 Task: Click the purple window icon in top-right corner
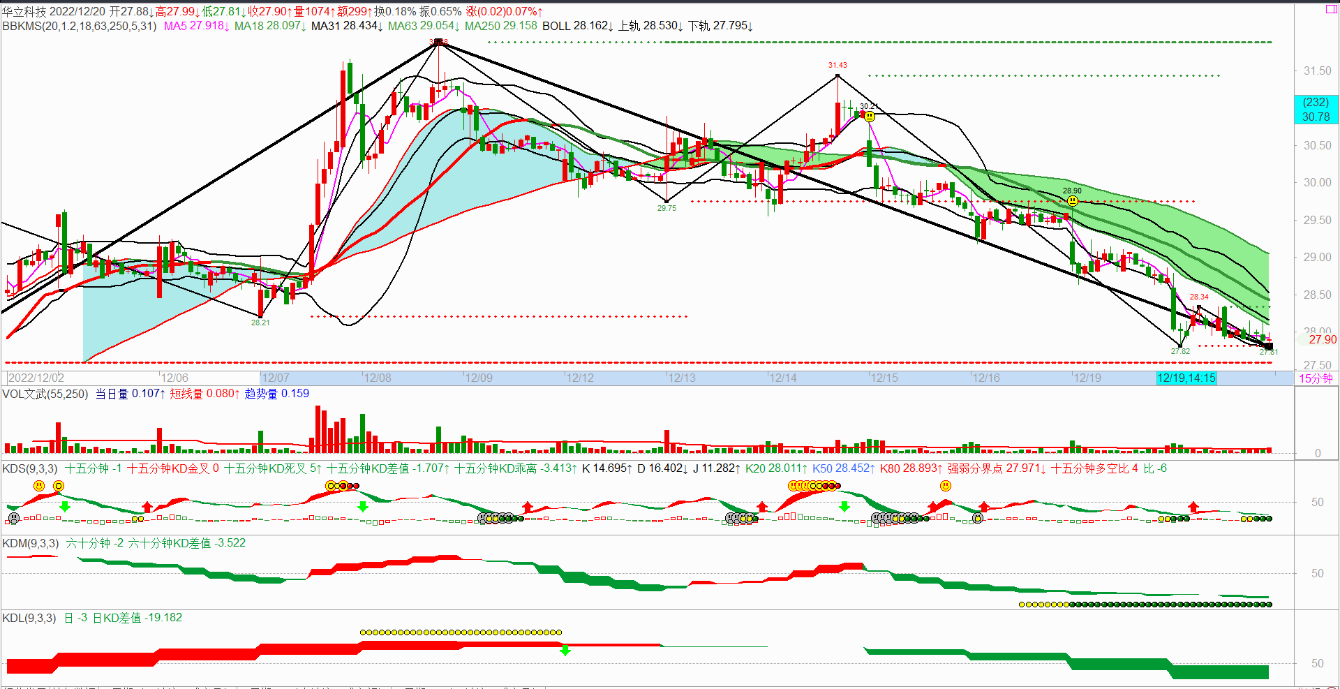(1331, 9)
